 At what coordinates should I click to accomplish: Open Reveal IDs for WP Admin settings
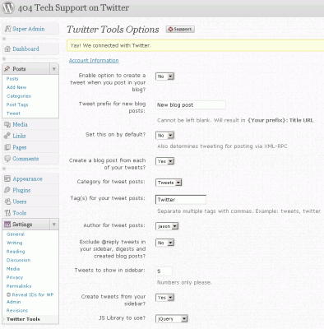[x=30, y=298]
